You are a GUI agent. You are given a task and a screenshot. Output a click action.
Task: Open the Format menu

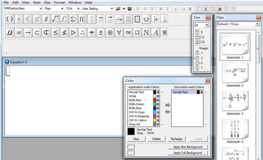click(59, 2)
